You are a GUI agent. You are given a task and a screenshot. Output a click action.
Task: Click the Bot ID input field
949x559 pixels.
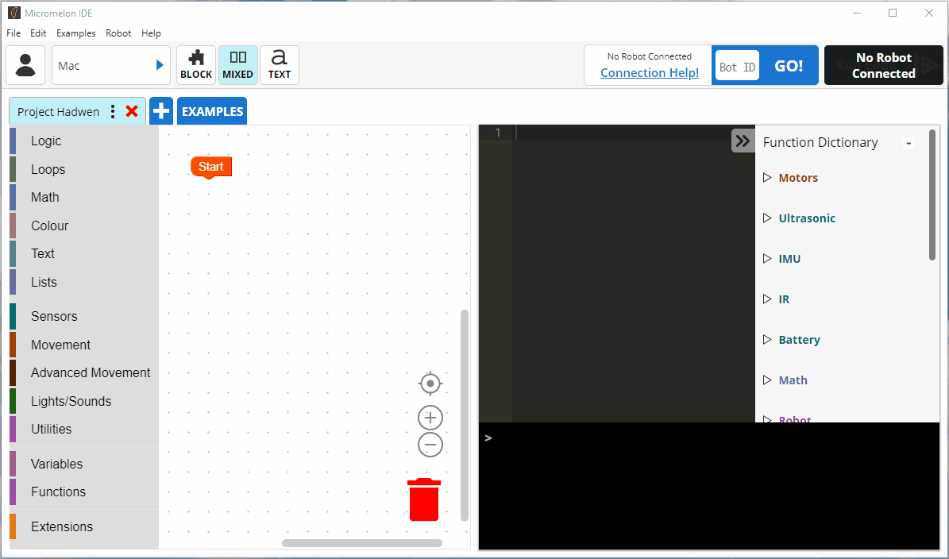(x=737, y=67)
